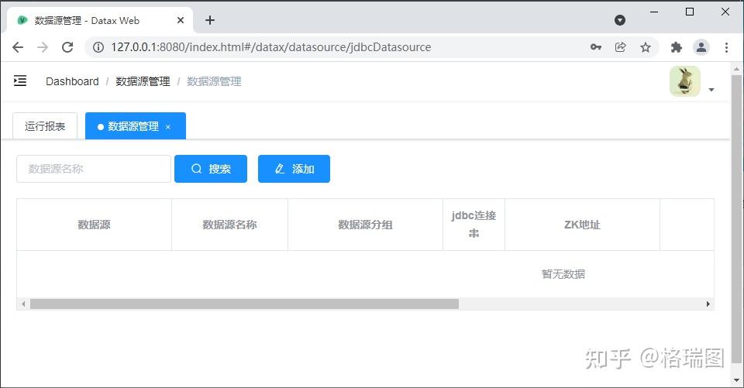This screenshot has width=744, height=388.
Task: Focus the 数据源名称 search input field
Action: tap(94, 169)
